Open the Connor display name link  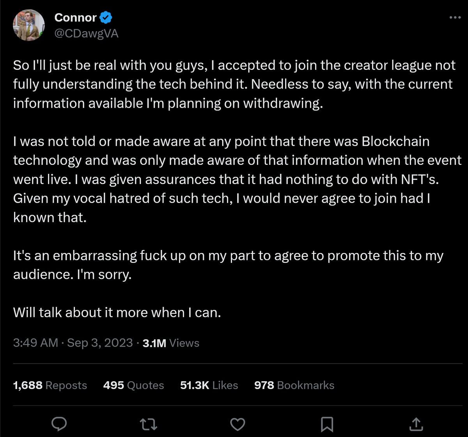pos(76,18)
